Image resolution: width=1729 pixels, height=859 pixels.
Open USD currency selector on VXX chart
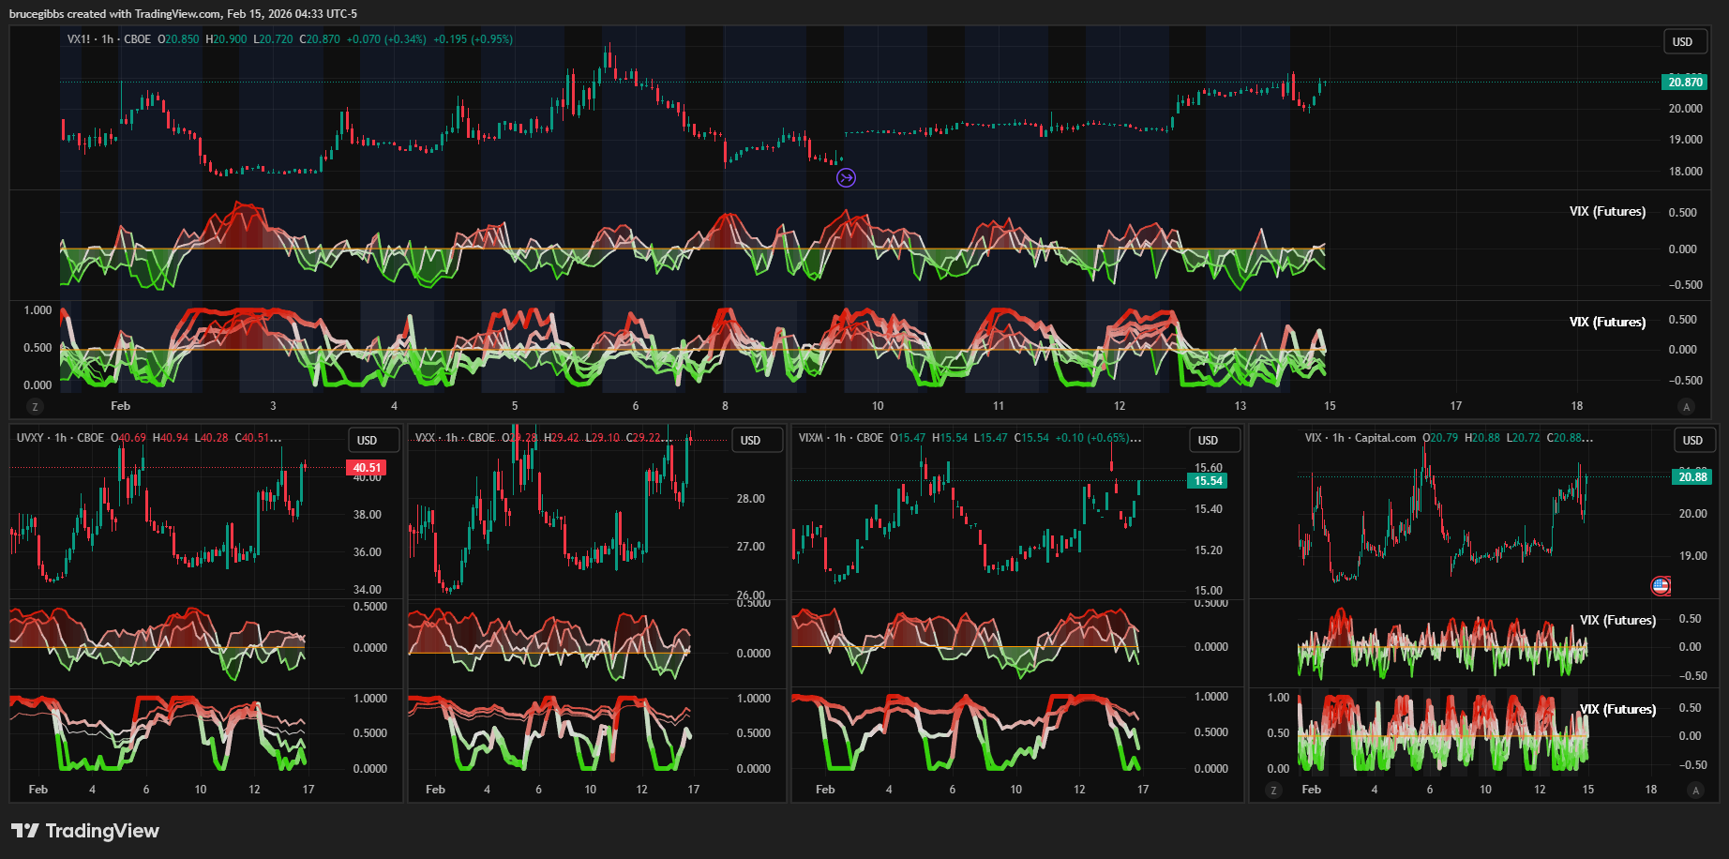pos(751,441)
